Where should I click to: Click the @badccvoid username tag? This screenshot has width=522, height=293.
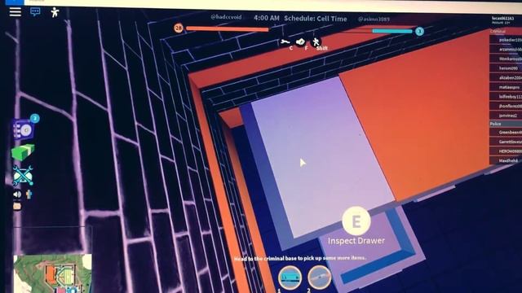226,16
